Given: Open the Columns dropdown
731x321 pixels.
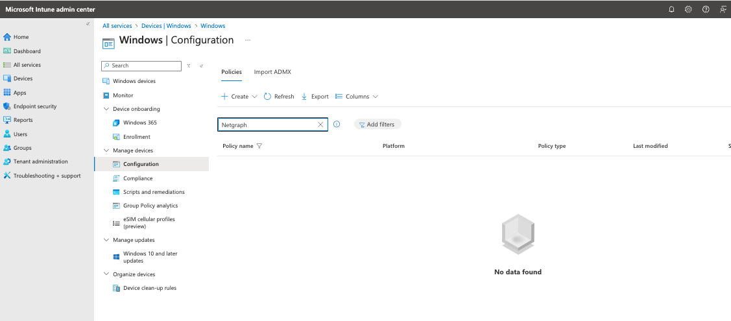Looking at the screenshot, I should (x=357, y=97).
